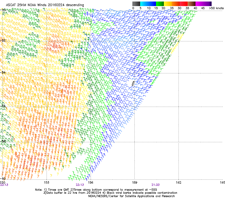The width and height of the screenshot is (225, 198).
Task: Click the '-54' latitude label
Action: click(3, 72)
